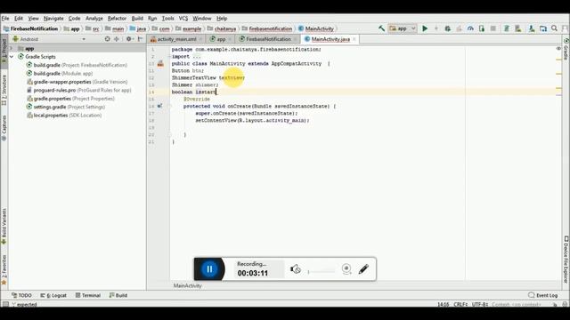
Task: Run the app with the green play icon
Action: pyautogui.click(x=425, y=28)
